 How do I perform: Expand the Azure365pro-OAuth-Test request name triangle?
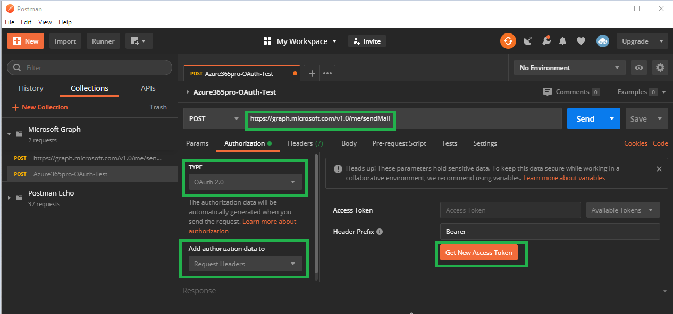188,92
